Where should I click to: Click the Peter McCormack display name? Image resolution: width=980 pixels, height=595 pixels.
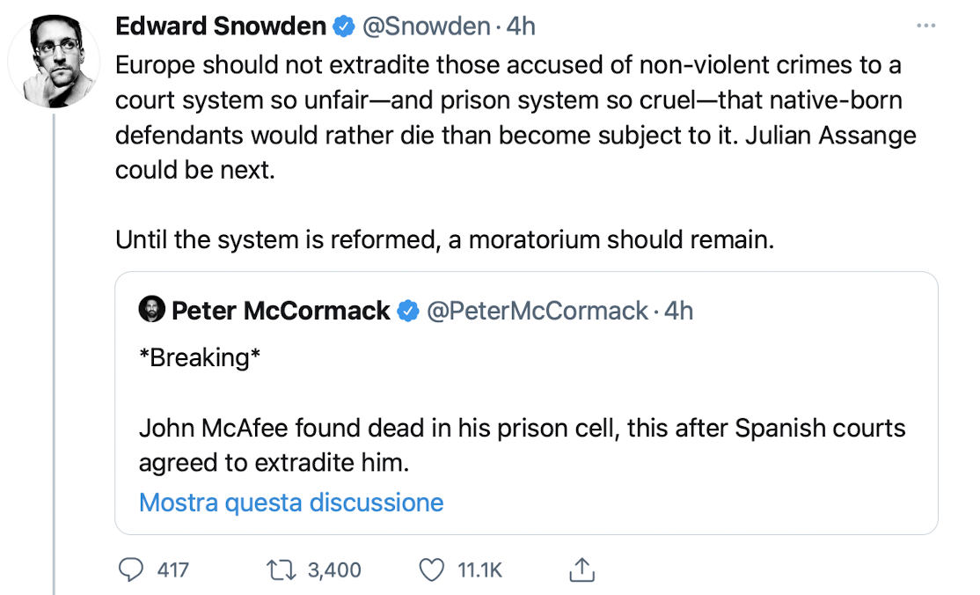click(x=281, y=311)
